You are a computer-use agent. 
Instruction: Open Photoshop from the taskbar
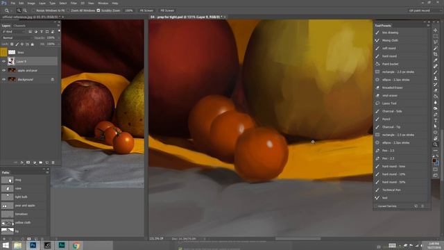pos(33,245)
